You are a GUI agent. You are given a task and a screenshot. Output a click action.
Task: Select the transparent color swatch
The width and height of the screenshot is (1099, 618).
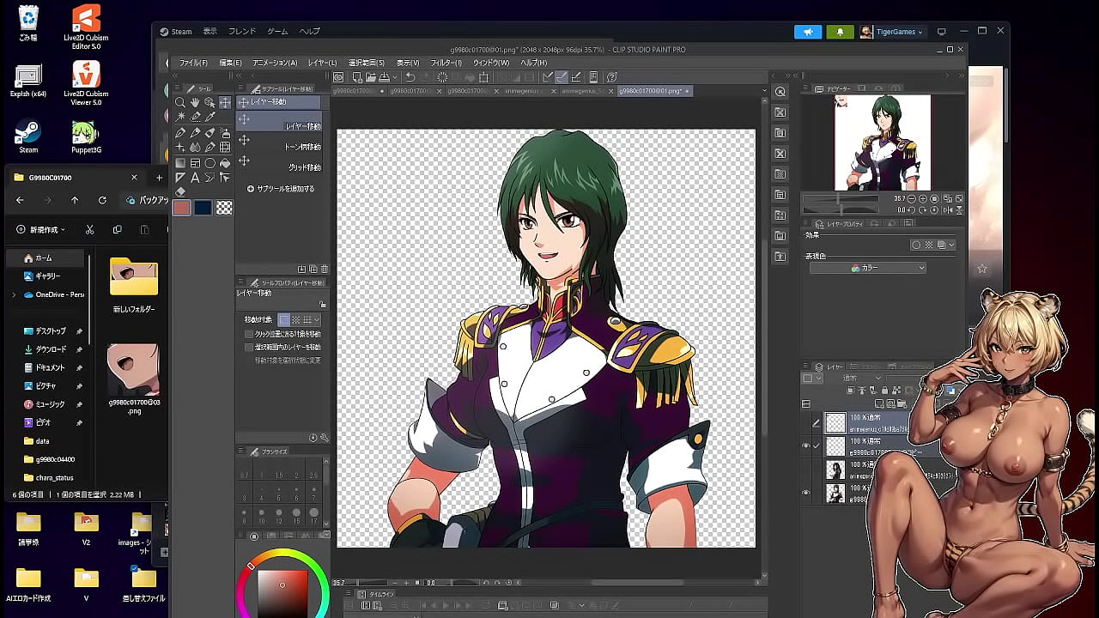(x=224, y=208)
